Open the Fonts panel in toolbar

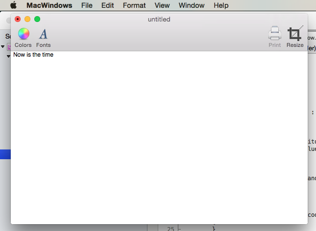pos(43,38)
